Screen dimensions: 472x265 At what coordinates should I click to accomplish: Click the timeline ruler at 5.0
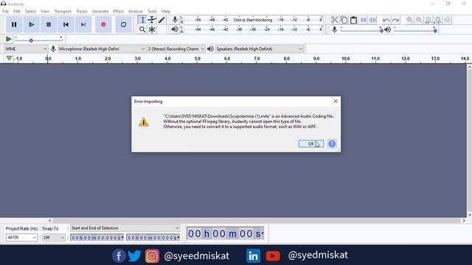coord(197,59)
